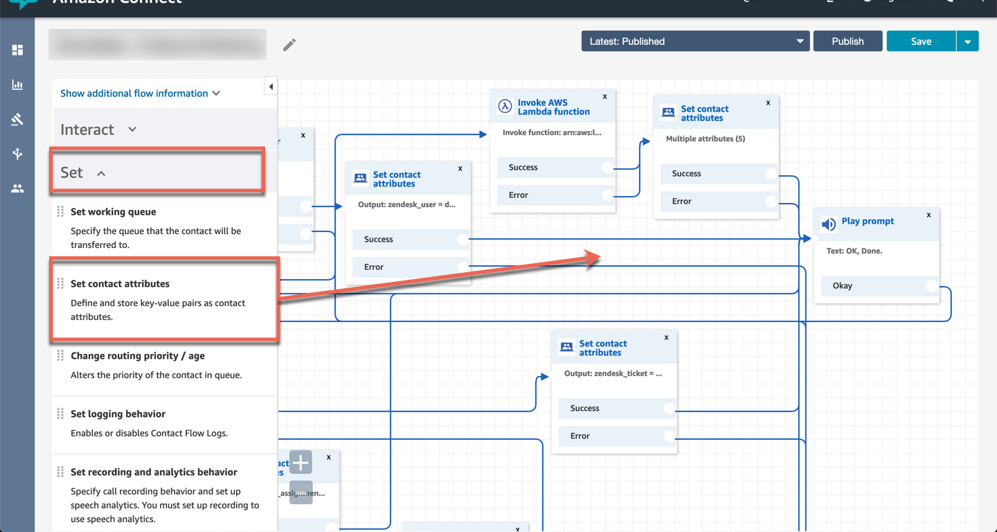Open the dashboard icon in left sidebar

17,50
